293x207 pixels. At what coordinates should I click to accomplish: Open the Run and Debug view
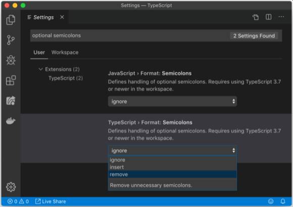pos(11,60)
